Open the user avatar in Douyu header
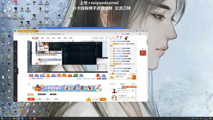This screenshot has width=213, height=120. pos(126,38)
